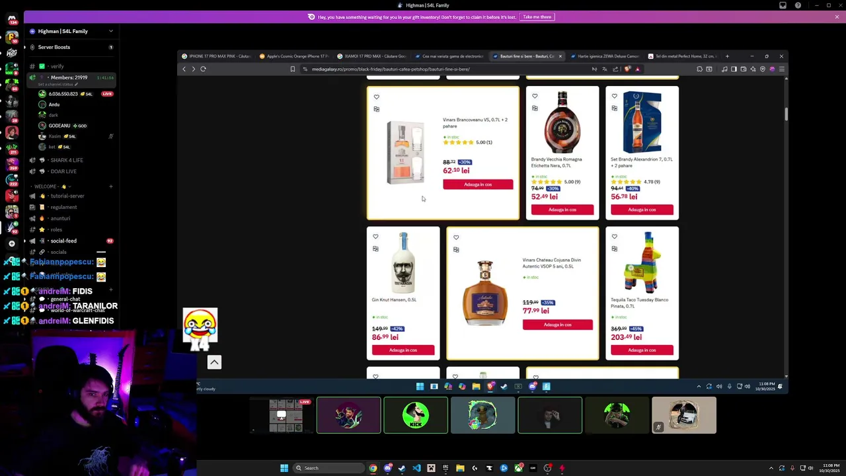This screenshot has width=846, height=476.
Task: Compare icon on Gin Knut Hansen card
Action: coord(375,249)
